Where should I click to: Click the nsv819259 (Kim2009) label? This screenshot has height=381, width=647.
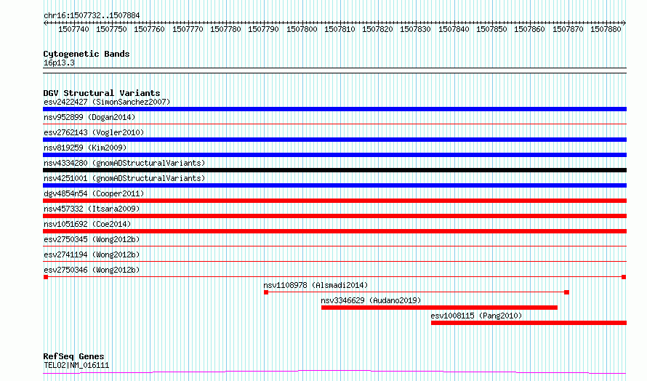(85, 148)
